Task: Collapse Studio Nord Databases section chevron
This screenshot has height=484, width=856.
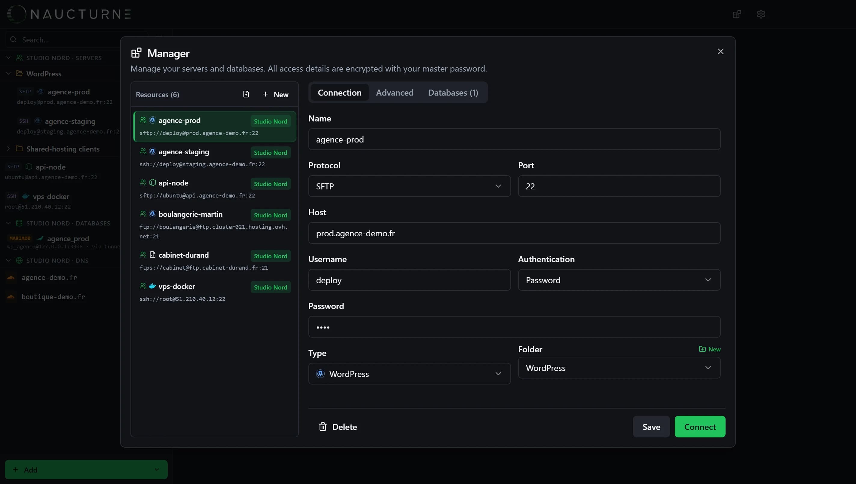Action: pos(9,223)
